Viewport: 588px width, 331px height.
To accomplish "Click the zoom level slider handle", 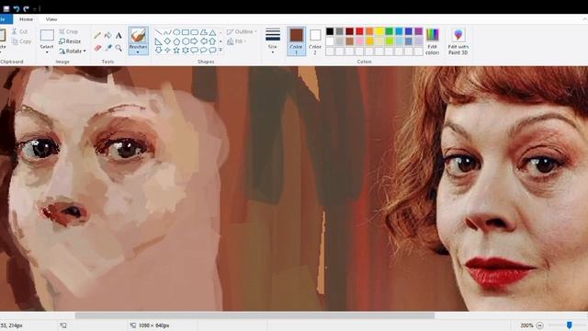I will [x=570, y=325].
